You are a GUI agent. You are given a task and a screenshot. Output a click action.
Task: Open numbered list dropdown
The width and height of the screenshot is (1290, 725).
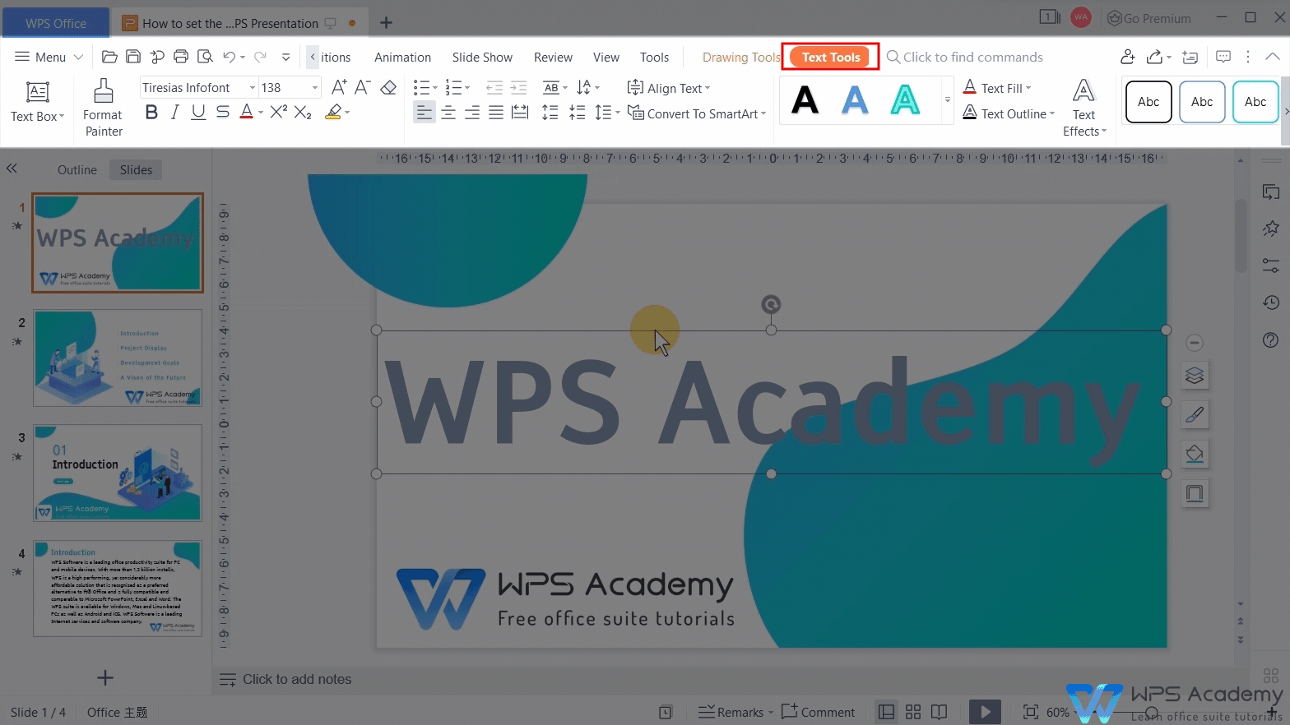pyautogui.click(x=466, y=88)
